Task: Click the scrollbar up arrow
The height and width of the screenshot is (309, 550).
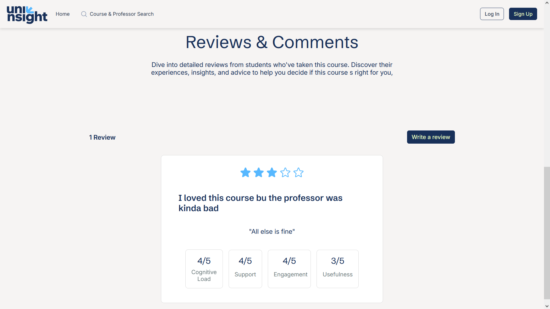Action: coord(547,3)
